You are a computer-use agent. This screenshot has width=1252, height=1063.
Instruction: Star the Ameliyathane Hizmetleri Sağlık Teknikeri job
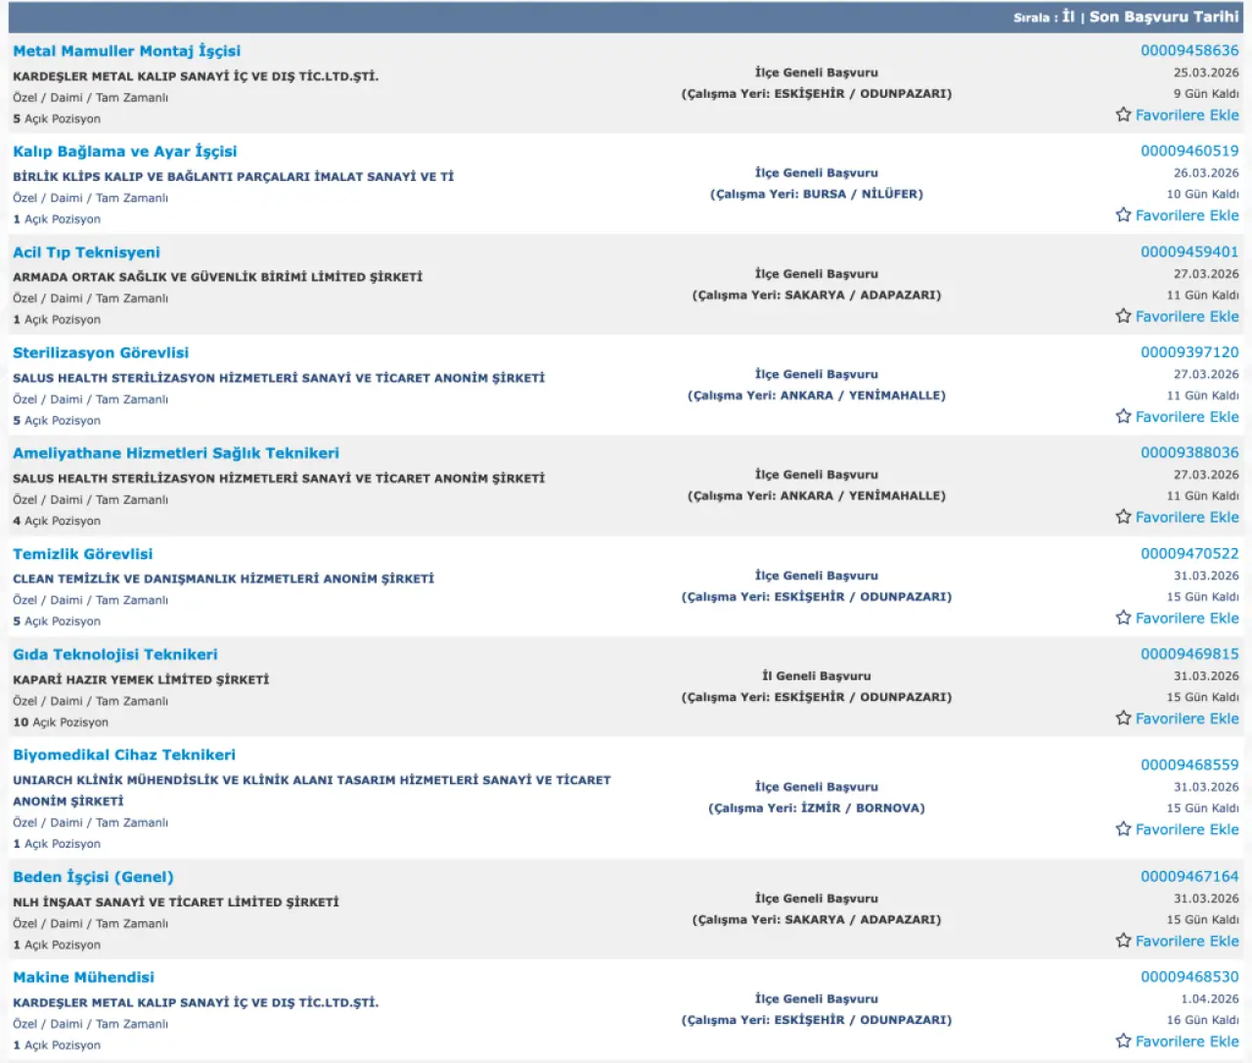[1123, 517]
